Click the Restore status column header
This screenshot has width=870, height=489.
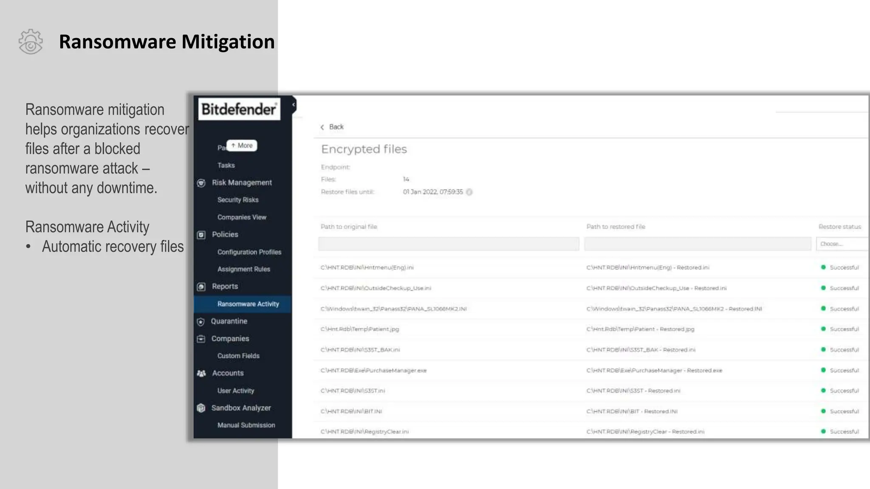point(840,227)
